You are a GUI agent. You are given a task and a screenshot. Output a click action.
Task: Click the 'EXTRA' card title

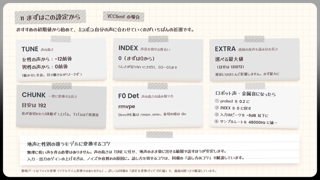point(225,49)
